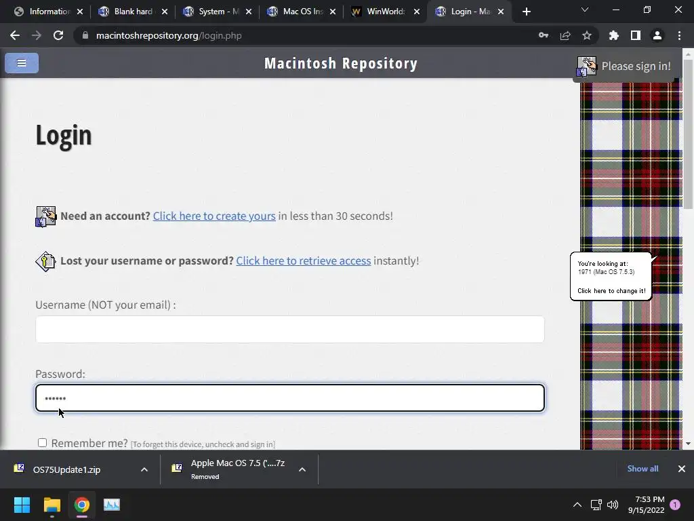The height and width of the screenshot is (521, 694).
Task: Close the downloads bar
Action: point(682,469)
